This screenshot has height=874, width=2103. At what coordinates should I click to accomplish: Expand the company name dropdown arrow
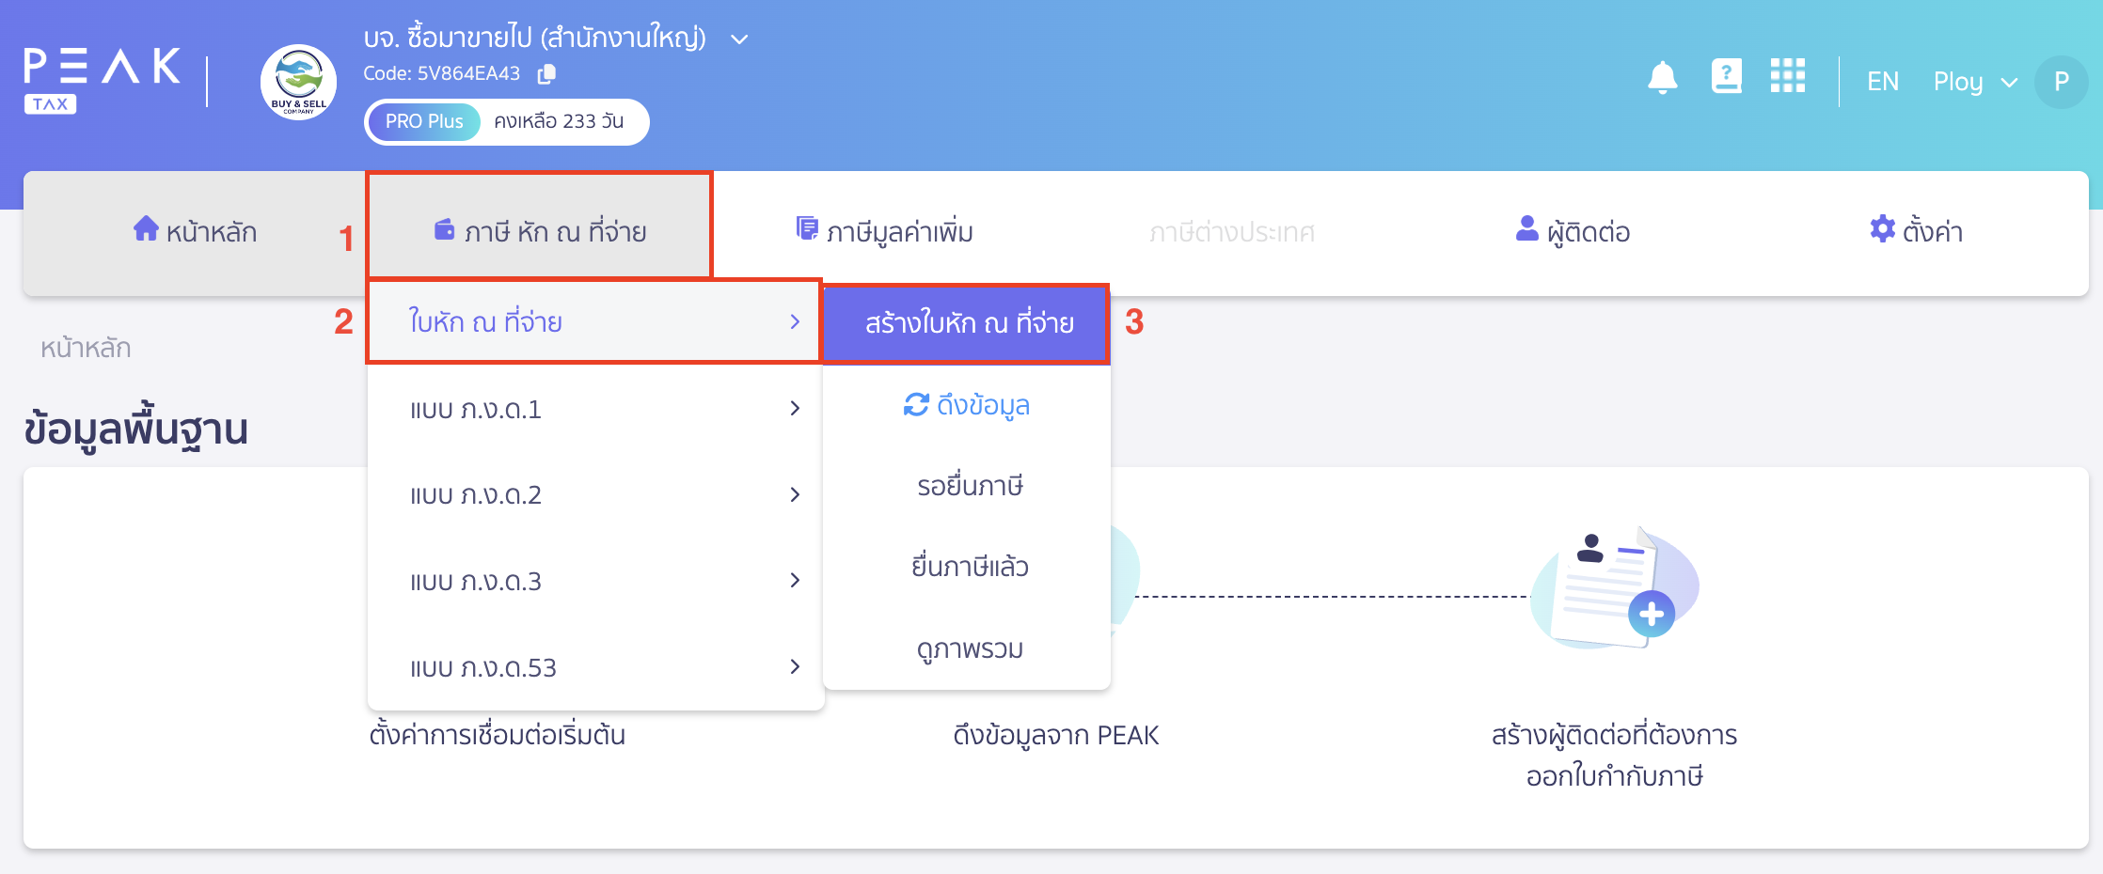(x=739, y=39)
